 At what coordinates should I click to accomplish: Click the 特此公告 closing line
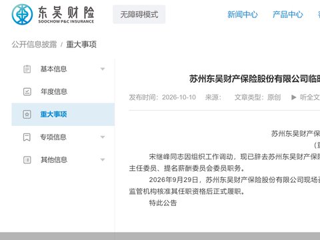click(x=163, y=203)
